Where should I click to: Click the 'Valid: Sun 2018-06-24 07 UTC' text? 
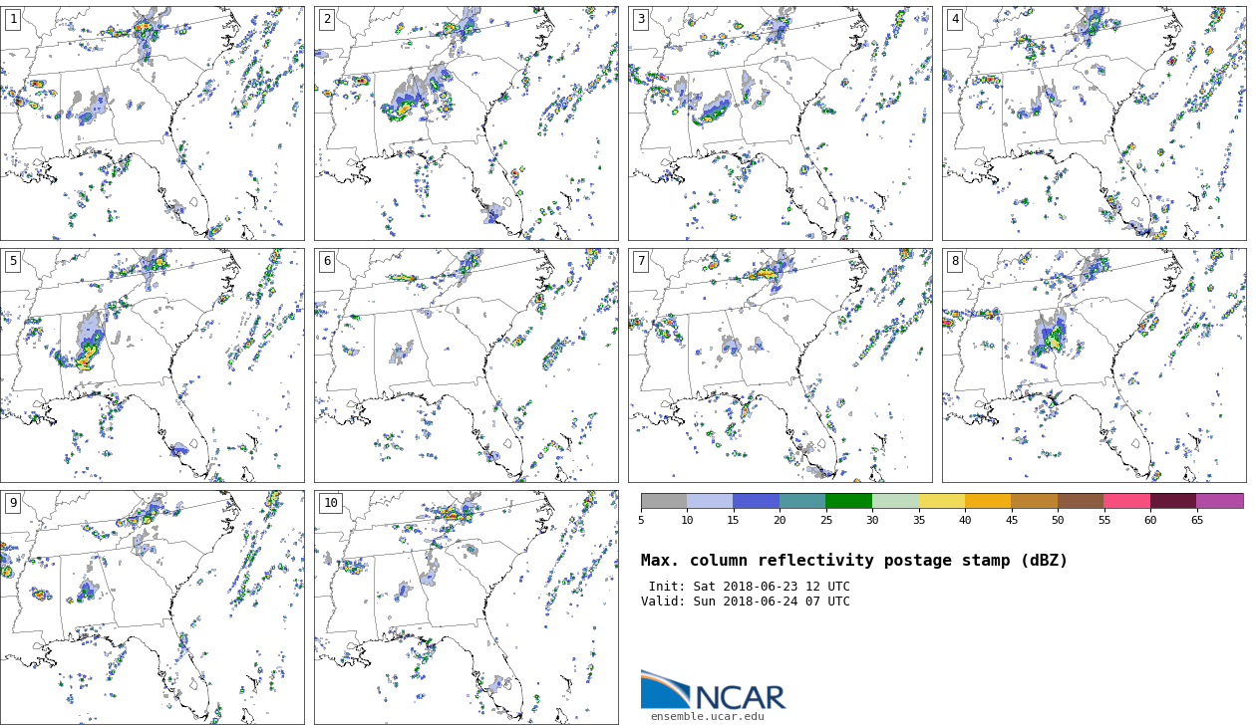746,602
